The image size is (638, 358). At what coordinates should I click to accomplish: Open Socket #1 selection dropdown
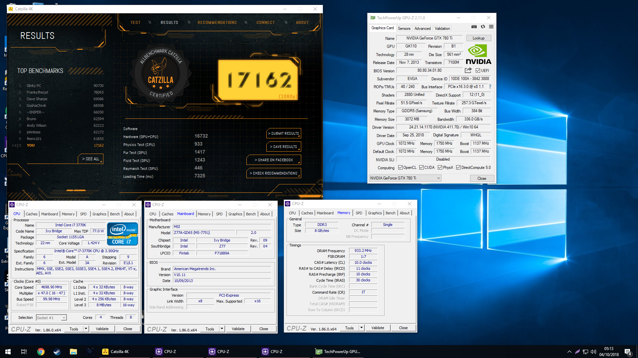[51, 318]
